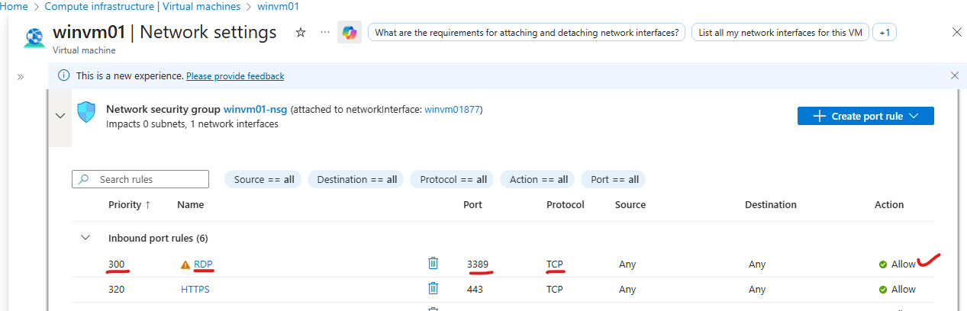Delete the RDP rule
This screenshot has height=311, width=967.
coord(434,263)
